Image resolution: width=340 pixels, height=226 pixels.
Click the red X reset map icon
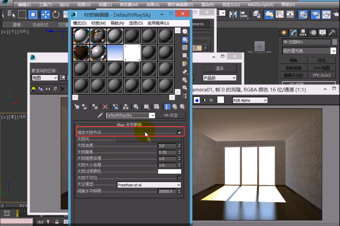(x=105, y=107)
